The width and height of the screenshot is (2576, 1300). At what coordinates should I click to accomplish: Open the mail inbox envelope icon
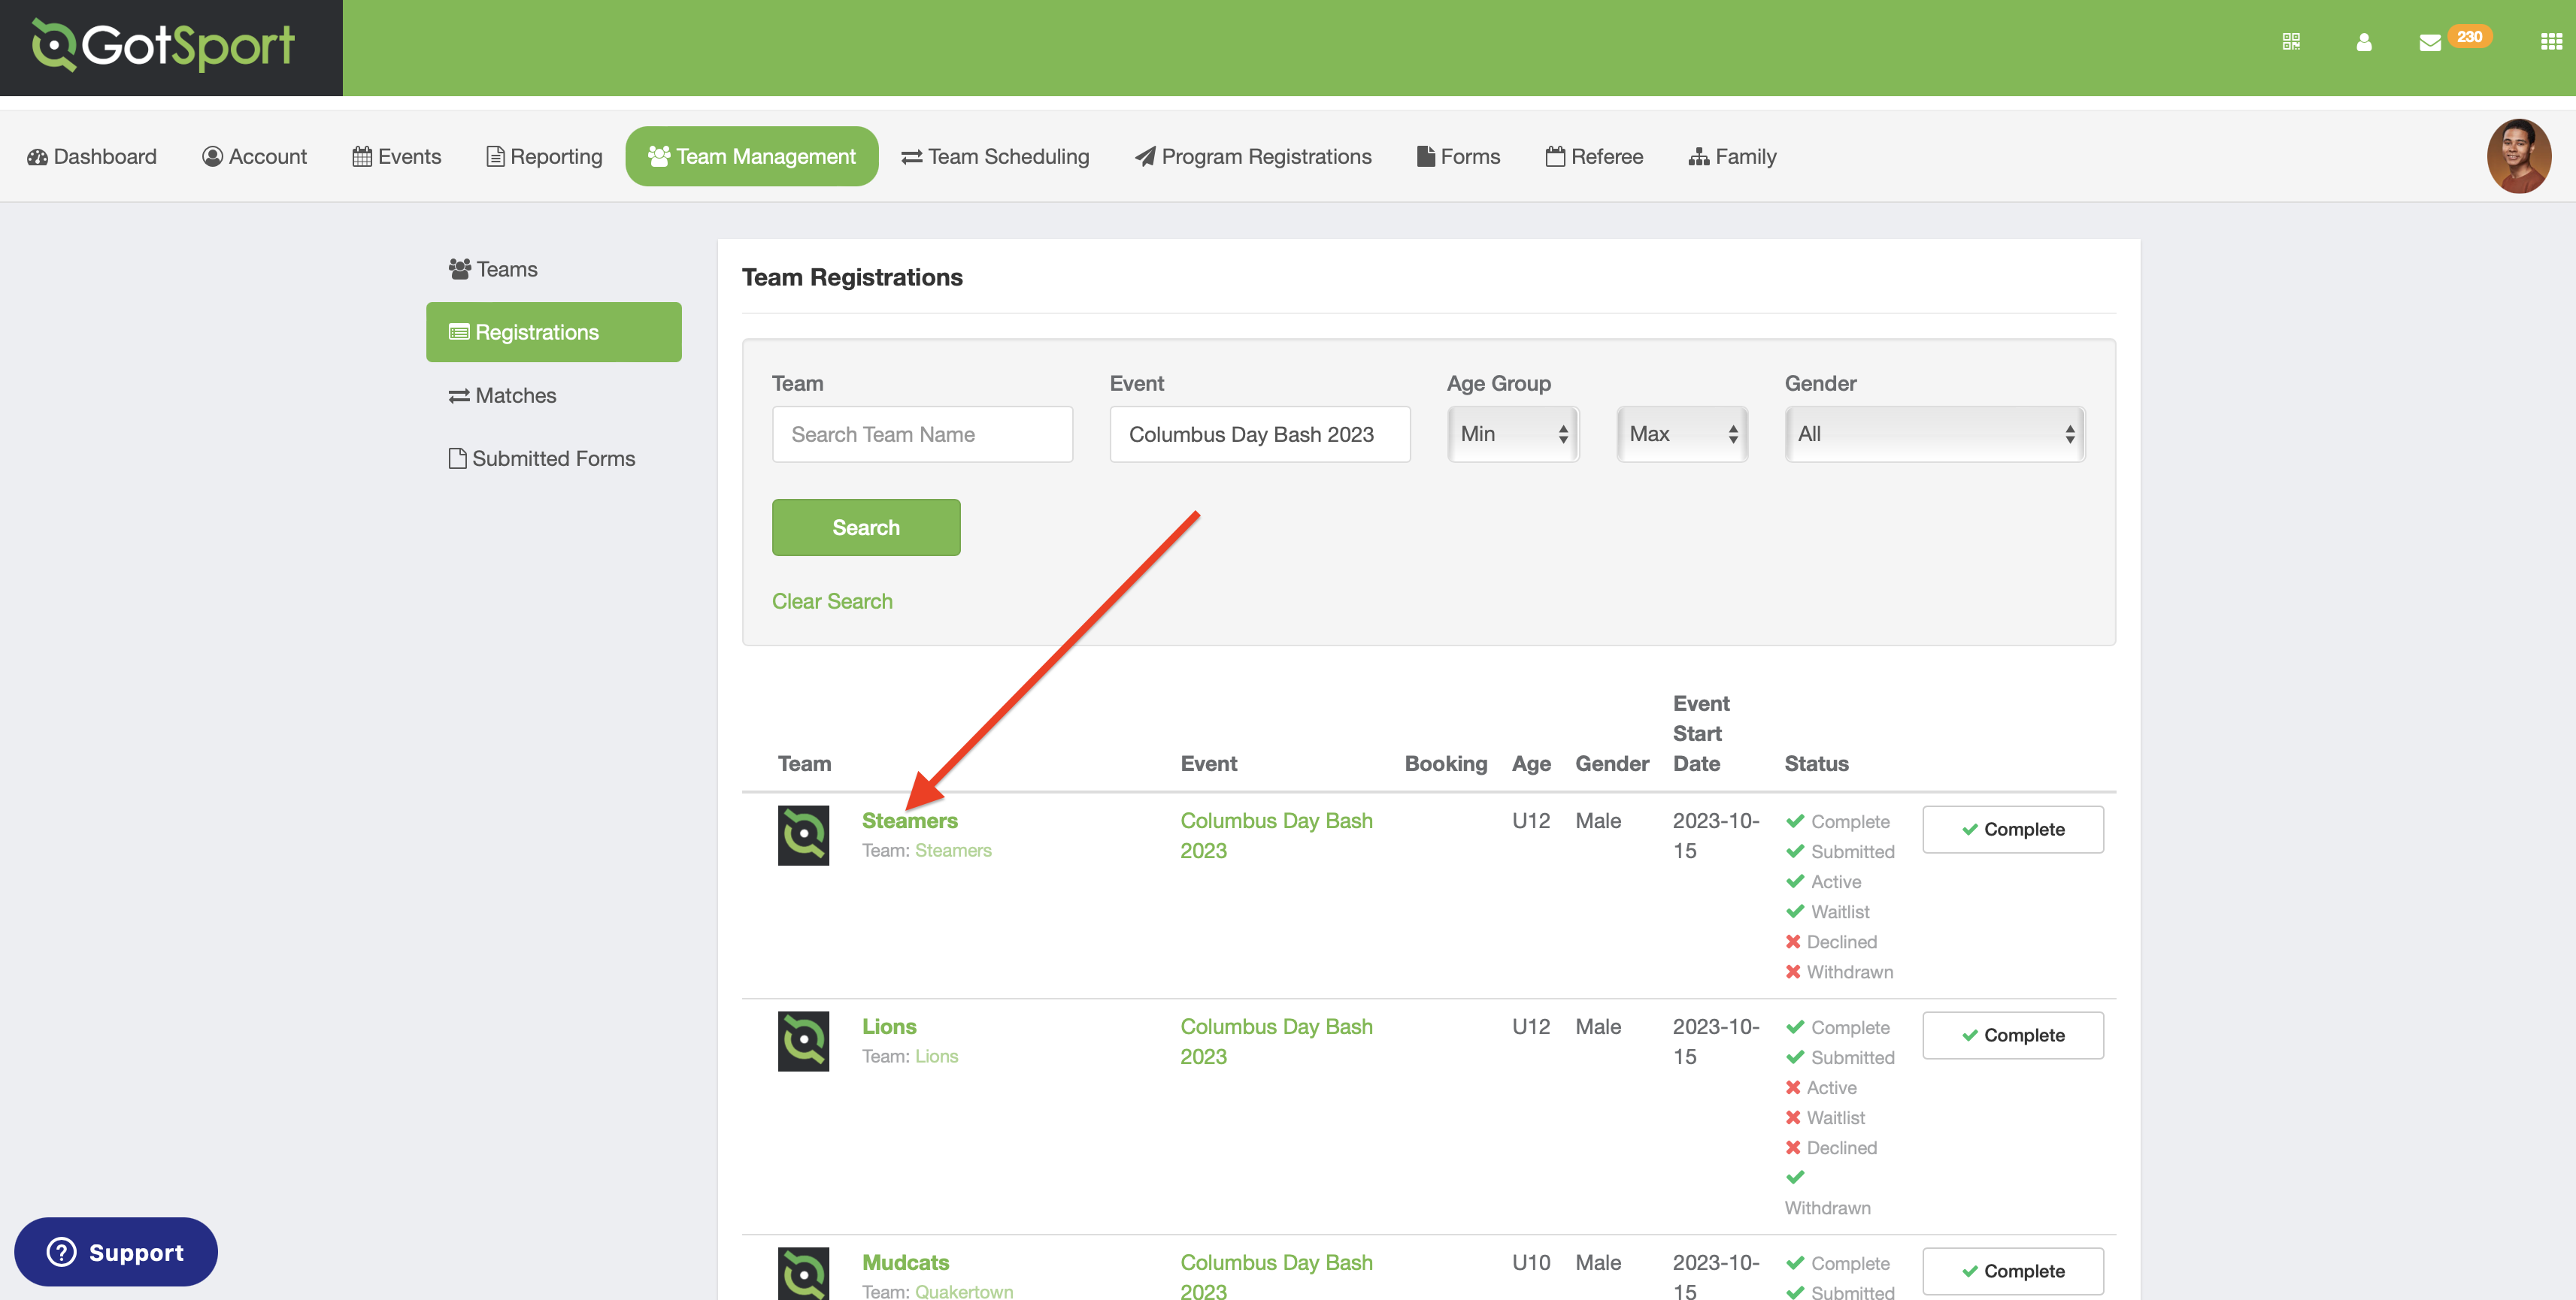click(2430, 42)
